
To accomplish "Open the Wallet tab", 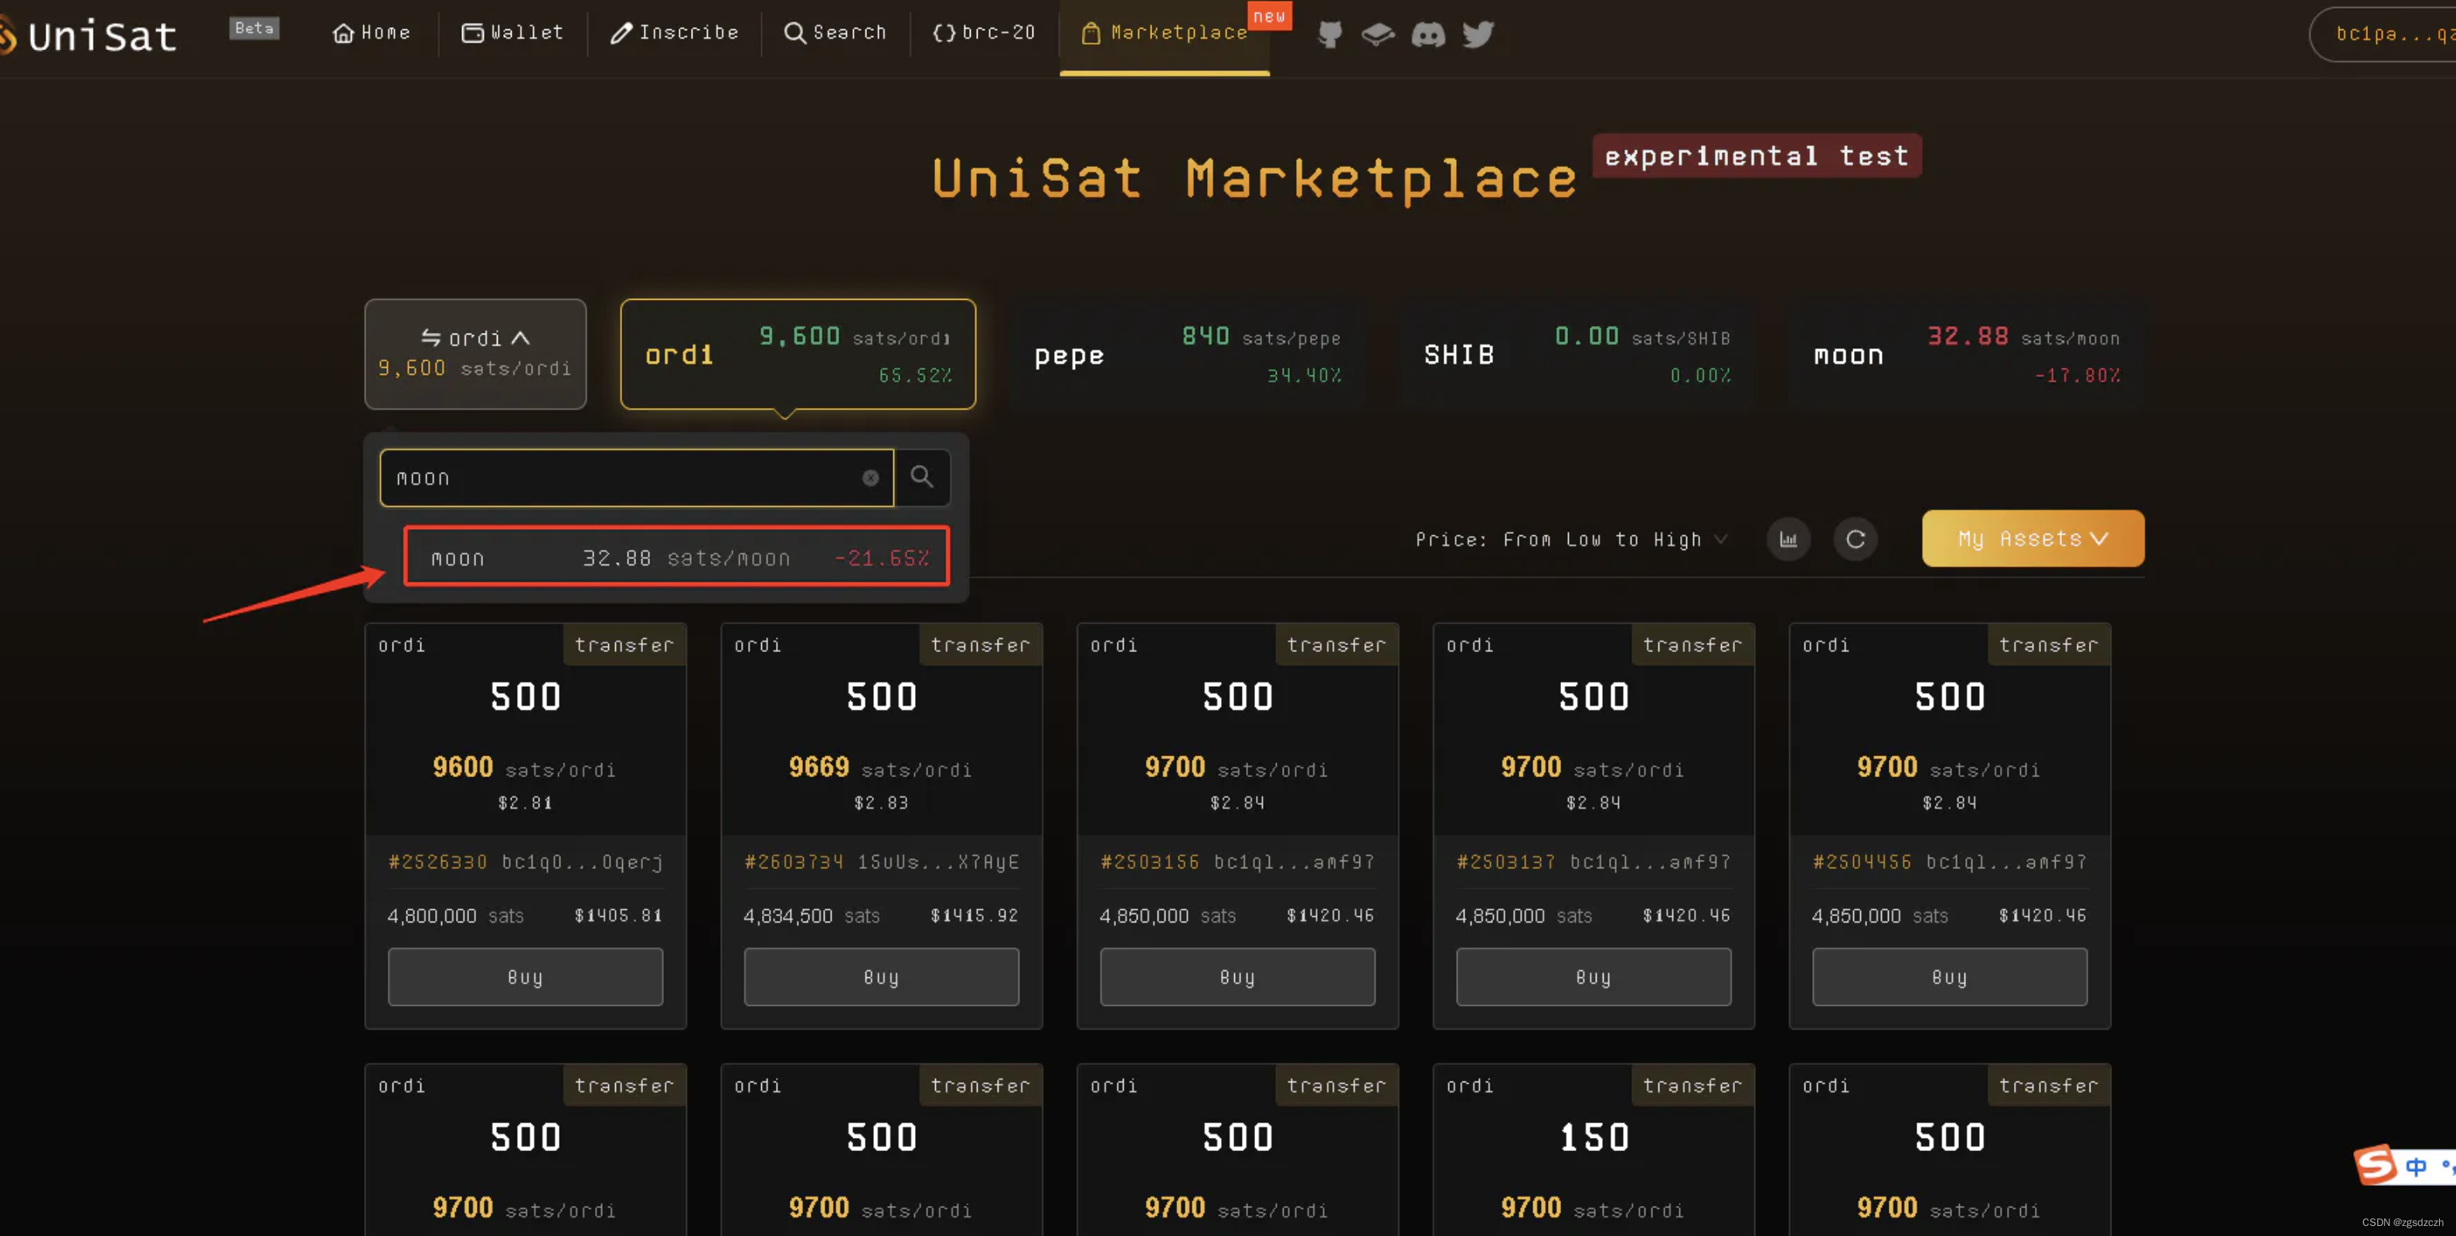I will point(513,33).
